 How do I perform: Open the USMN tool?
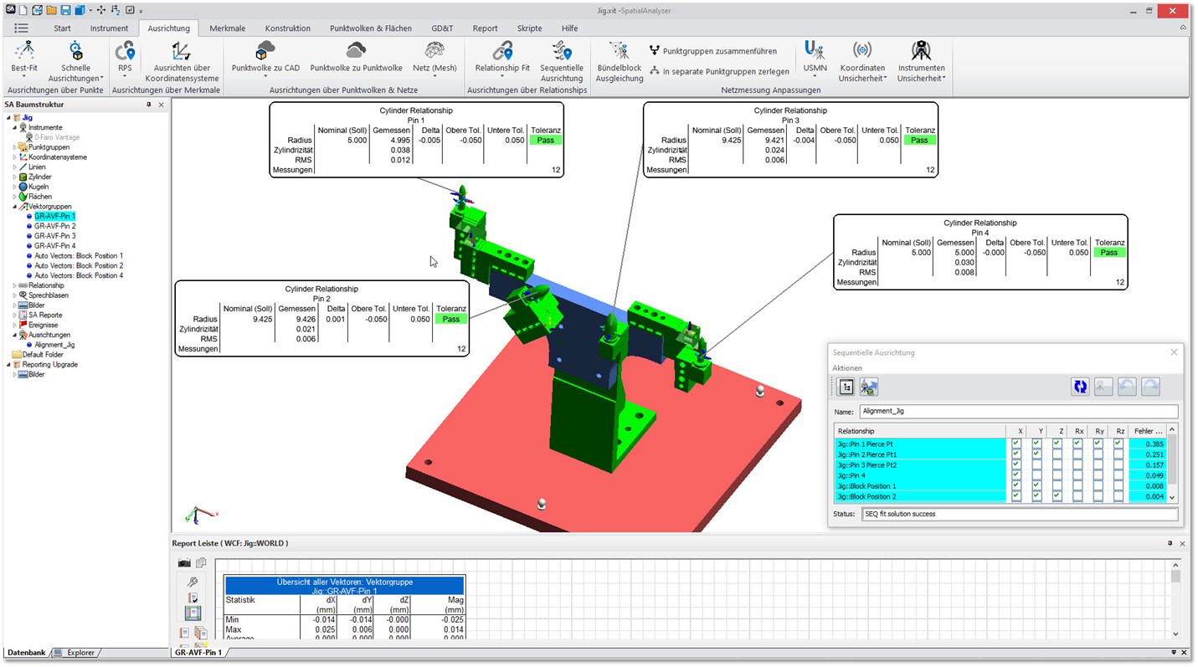click(x=813, y=57)
